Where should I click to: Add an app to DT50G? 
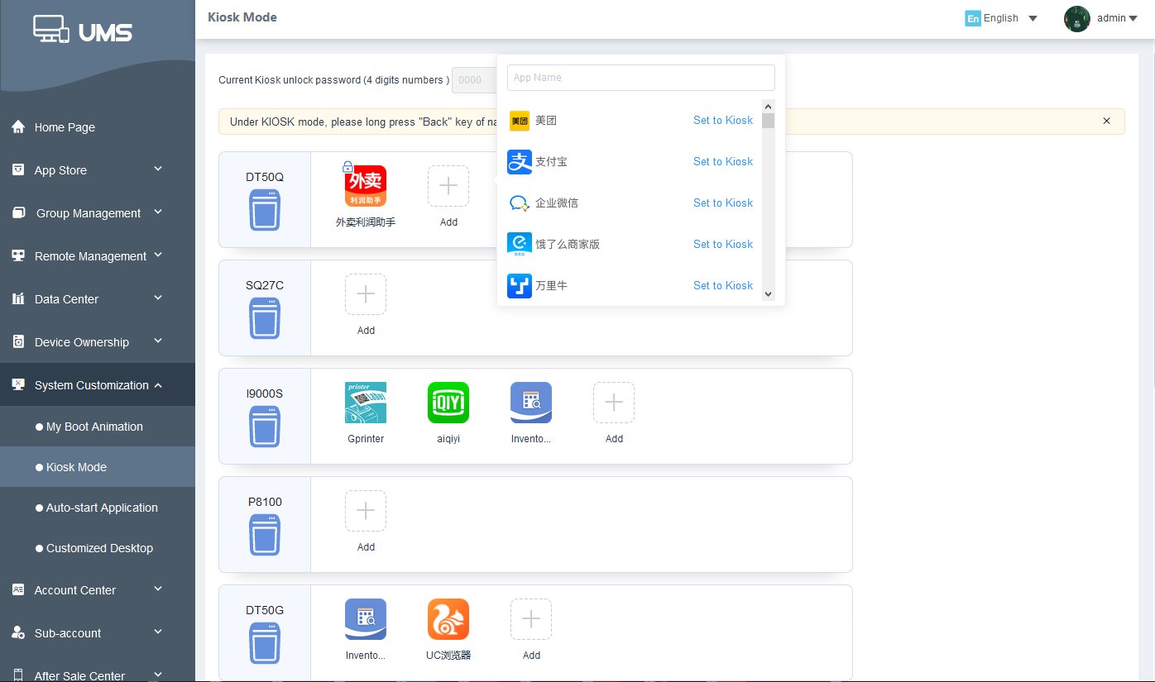click(531, 619)
